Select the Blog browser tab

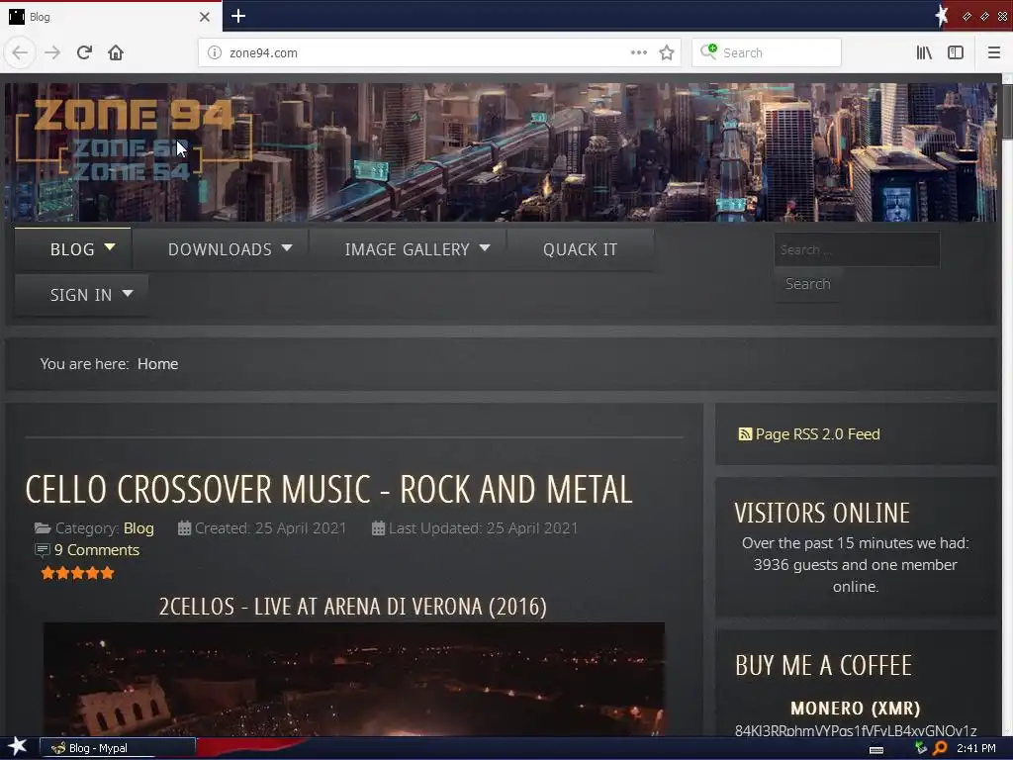pyautogui.click(x=110, y=17)
